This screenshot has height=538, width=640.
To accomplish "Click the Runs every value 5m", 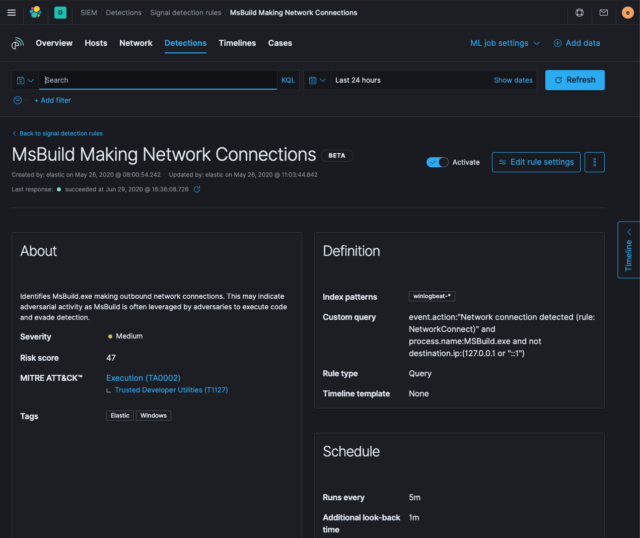I will pyautogui.click(x=415, y=497).
